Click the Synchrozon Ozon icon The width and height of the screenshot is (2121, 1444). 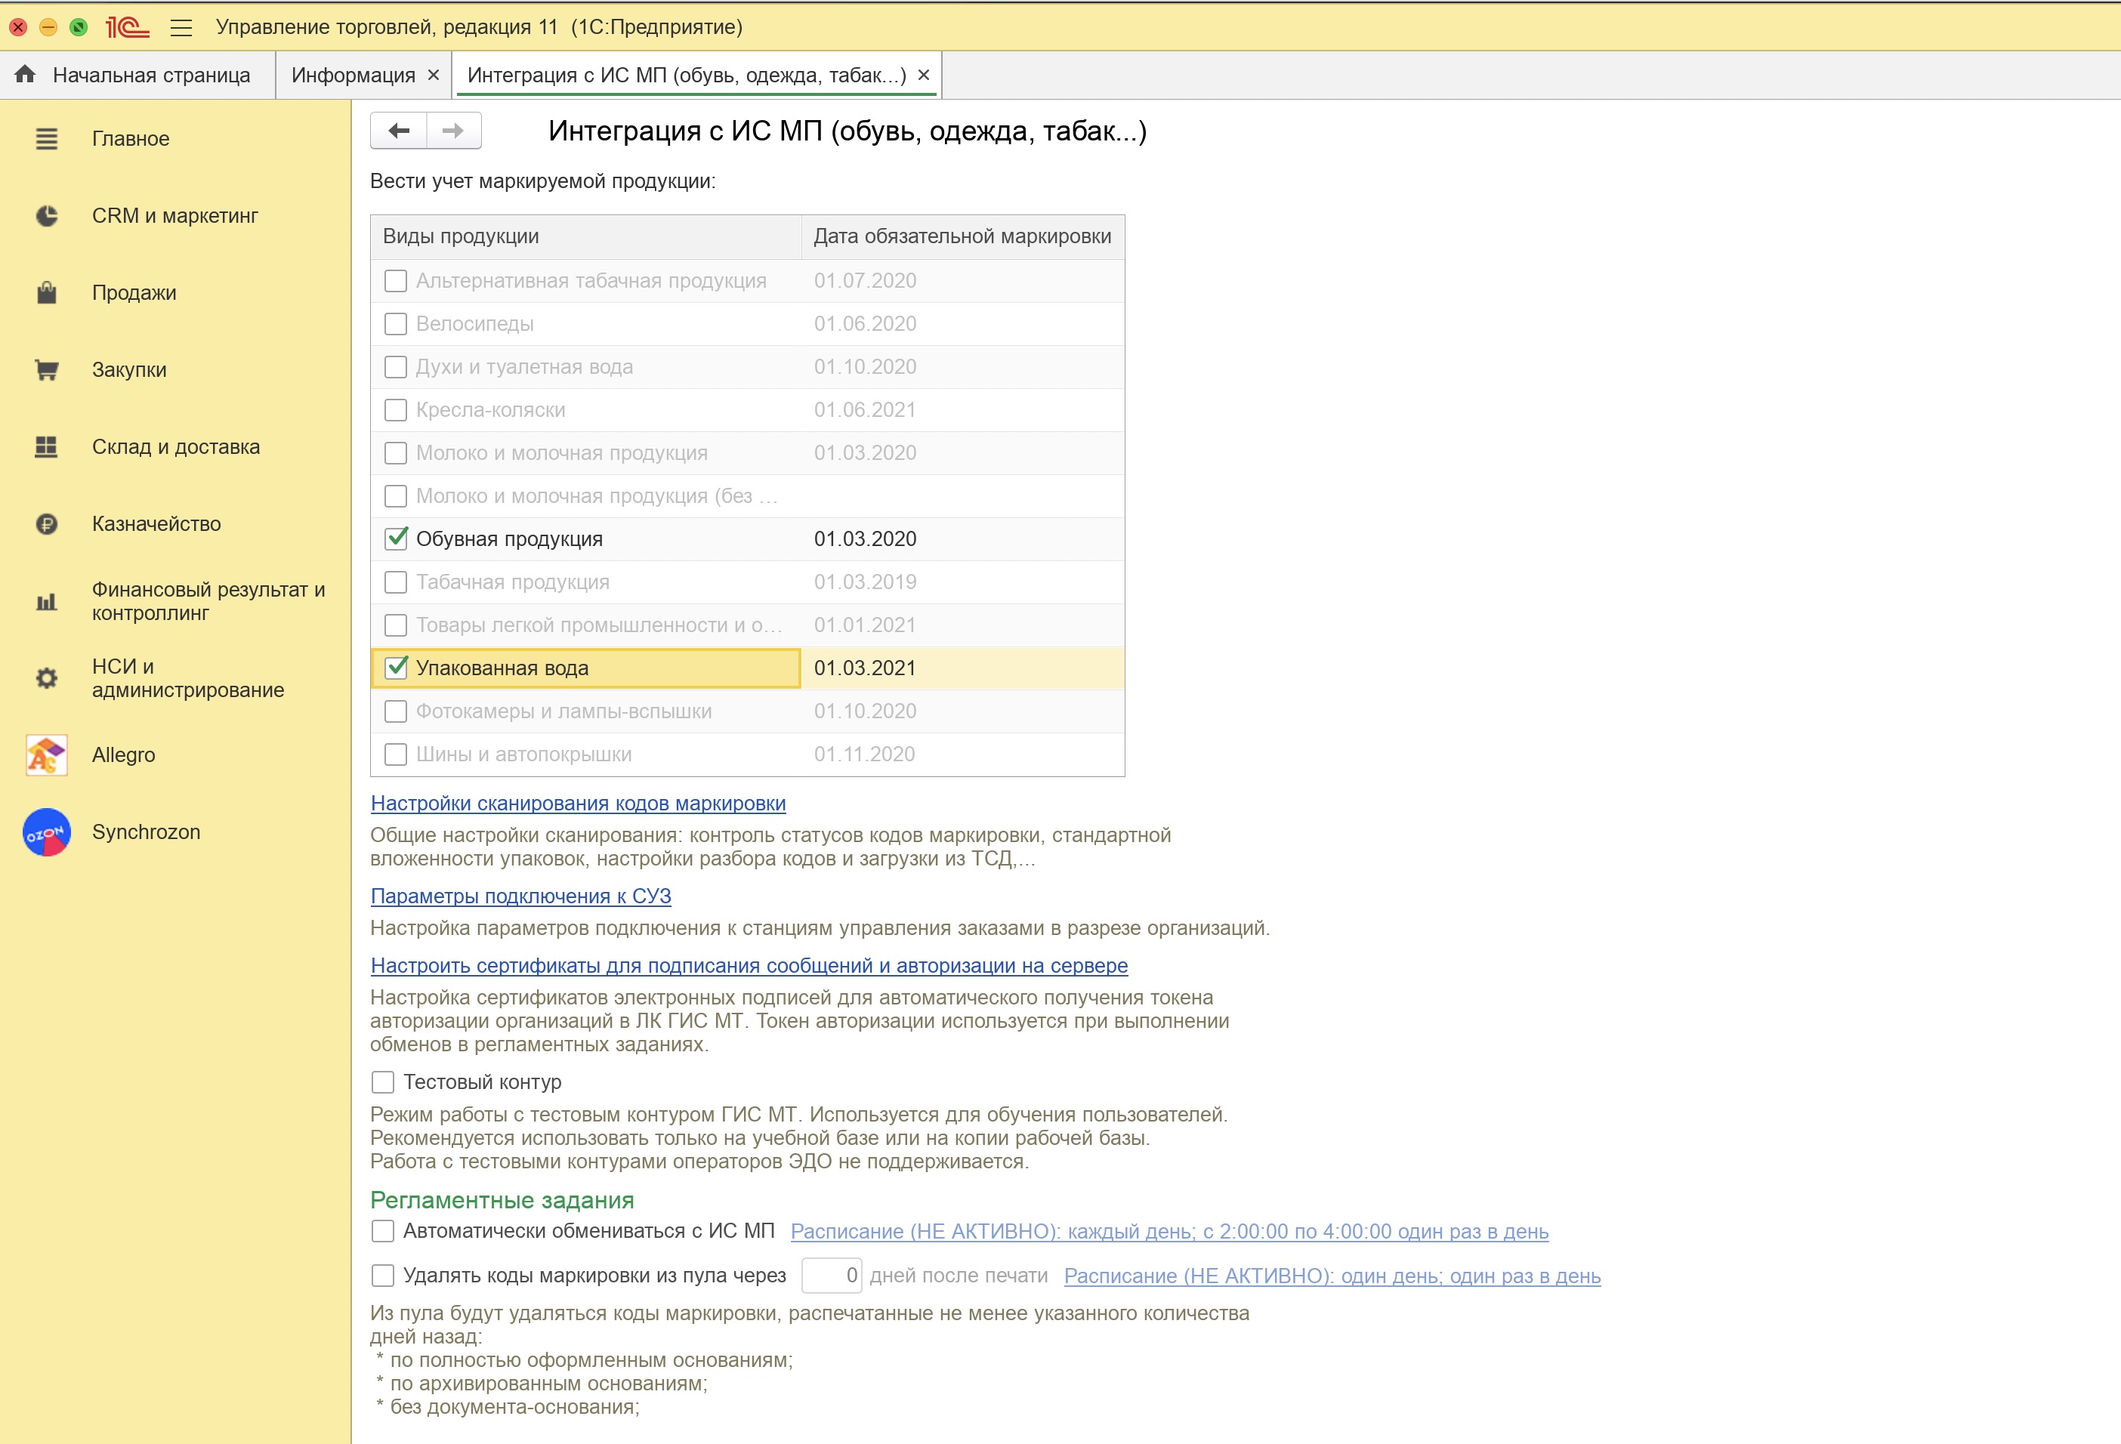(x=47, y=832)
